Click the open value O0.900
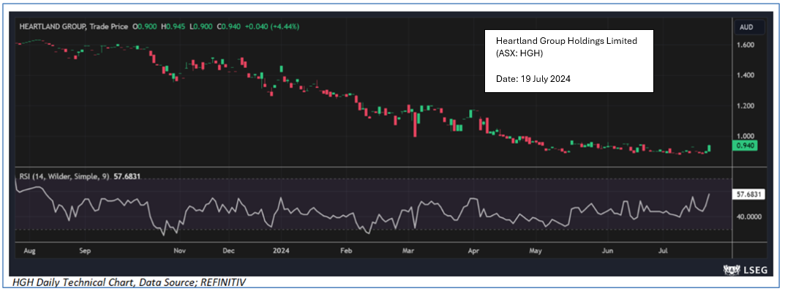The image size is (785, 294). coord(145,26)
